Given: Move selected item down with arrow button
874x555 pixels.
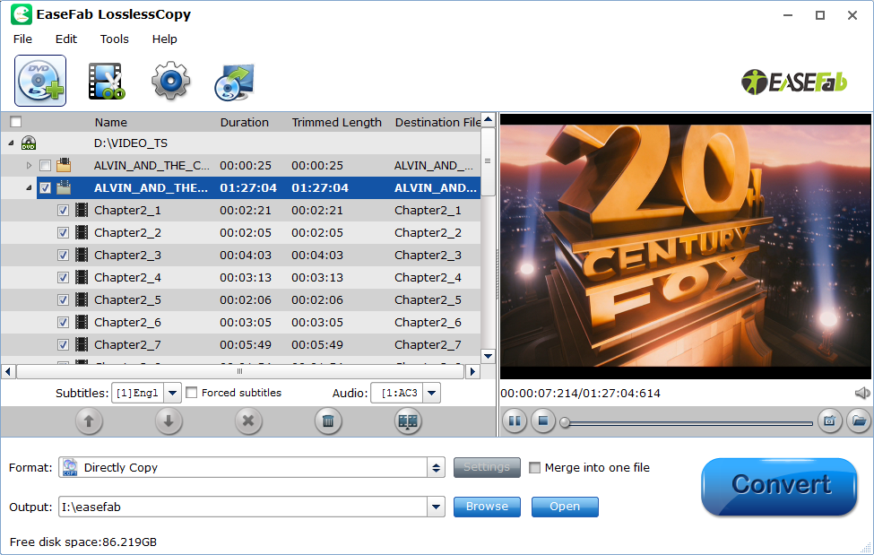Looking at the screenshot, I should point(169,421).
